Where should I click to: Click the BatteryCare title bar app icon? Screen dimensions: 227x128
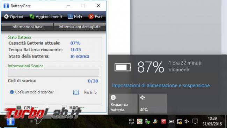[6, 6]
